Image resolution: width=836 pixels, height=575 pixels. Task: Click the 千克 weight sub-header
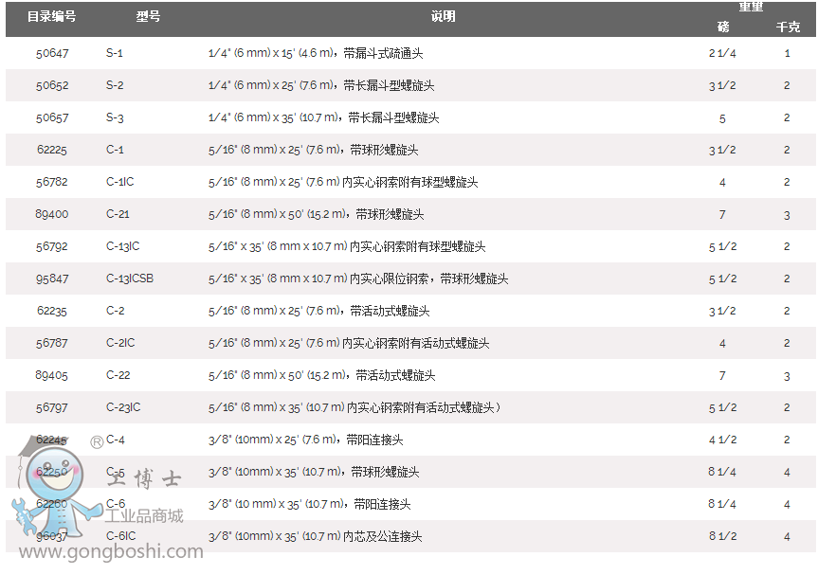click(787, 27)
